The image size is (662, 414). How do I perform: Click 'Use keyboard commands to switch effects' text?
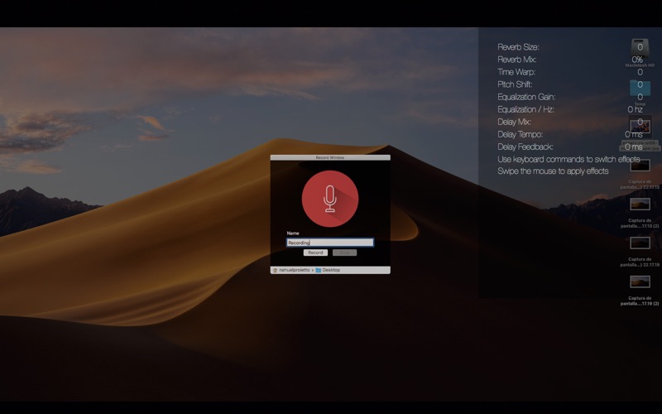point(568,159)
